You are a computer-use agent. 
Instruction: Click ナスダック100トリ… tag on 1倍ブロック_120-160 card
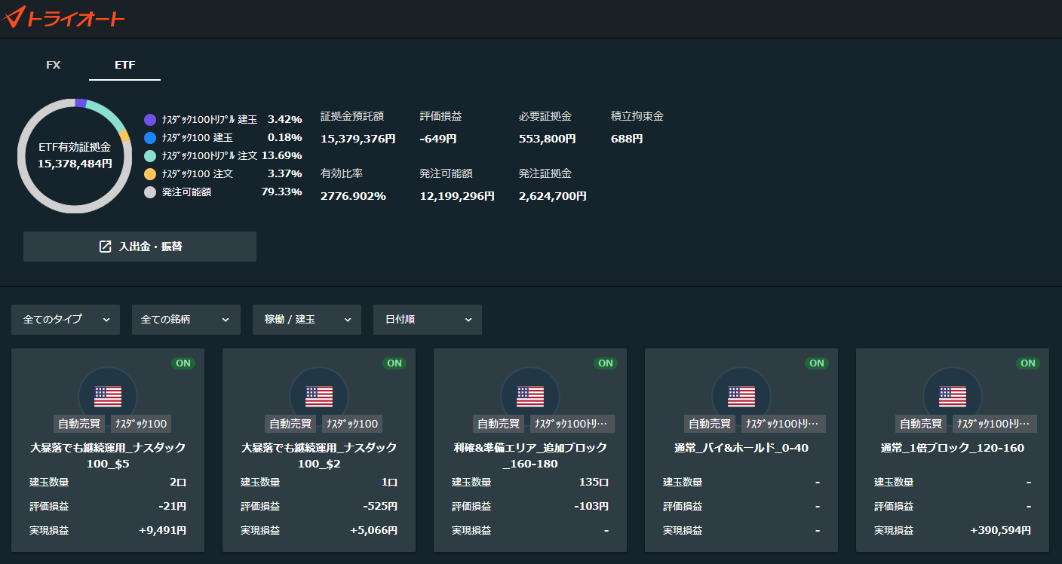995,424
